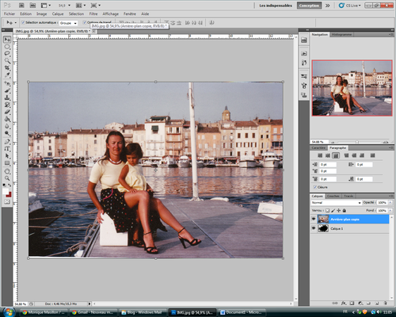Select the Lasso tool
The image size is (396, 317).
point(7,54)
